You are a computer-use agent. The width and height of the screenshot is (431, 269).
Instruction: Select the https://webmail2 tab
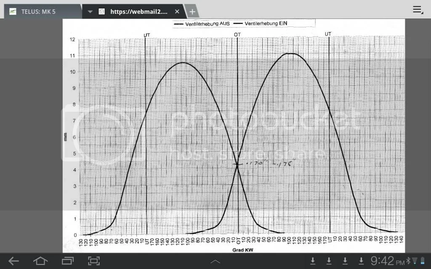pos(139,12)
